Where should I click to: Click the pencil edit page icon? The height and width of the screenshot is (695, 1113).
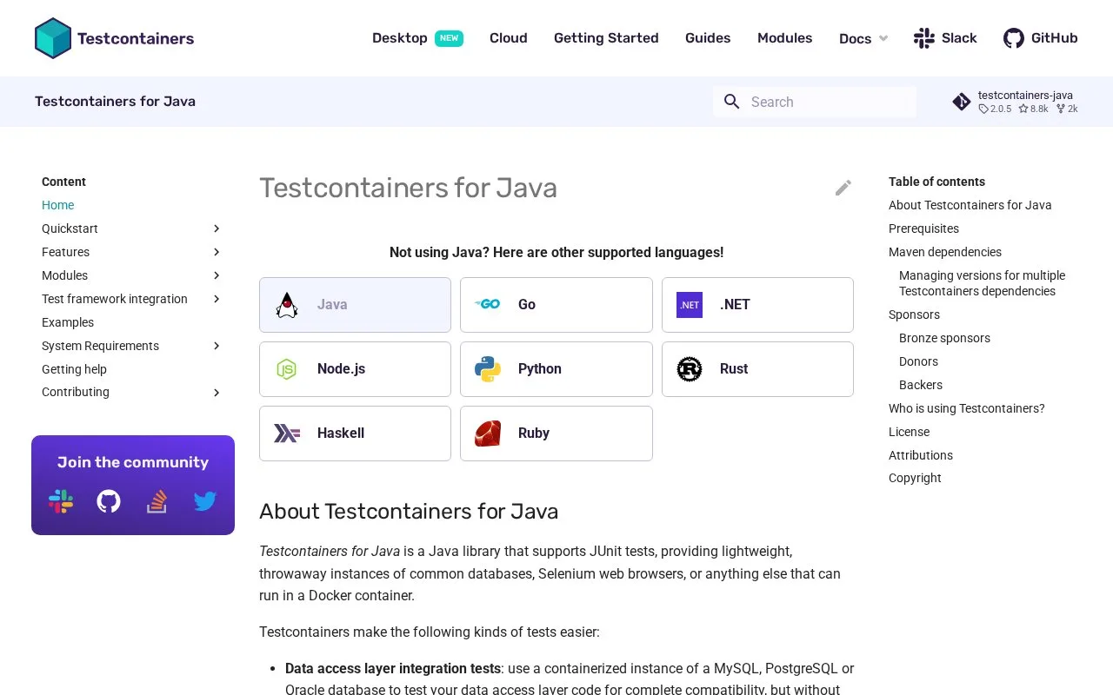click(x=843, y=188)
